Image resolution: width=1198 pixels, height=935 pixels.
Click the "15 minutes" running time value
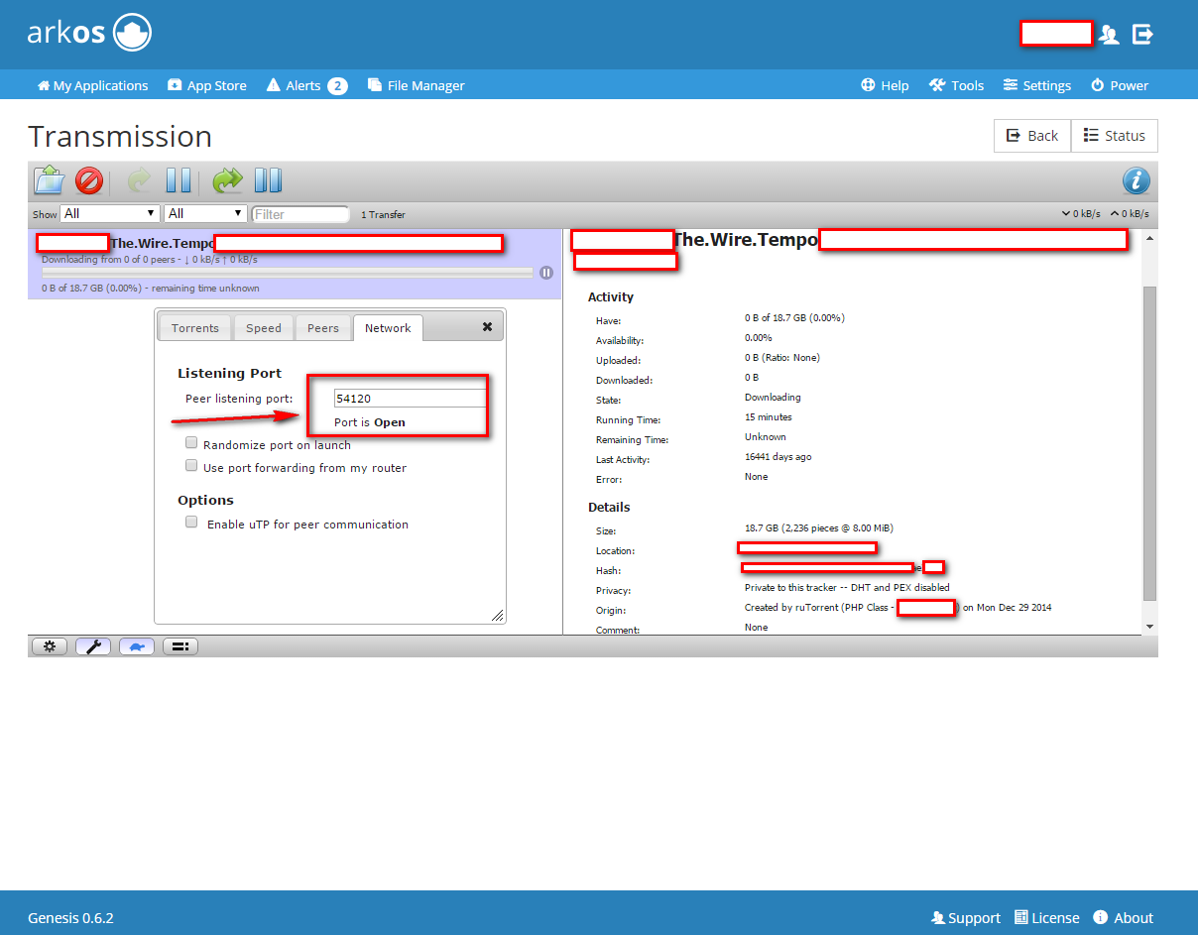769,417
